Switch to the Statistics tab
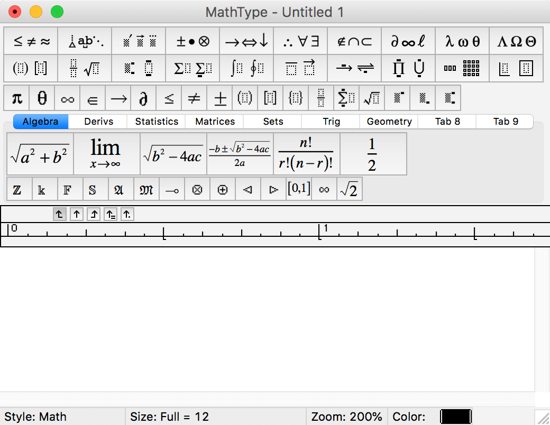 (x=157, y=122)
